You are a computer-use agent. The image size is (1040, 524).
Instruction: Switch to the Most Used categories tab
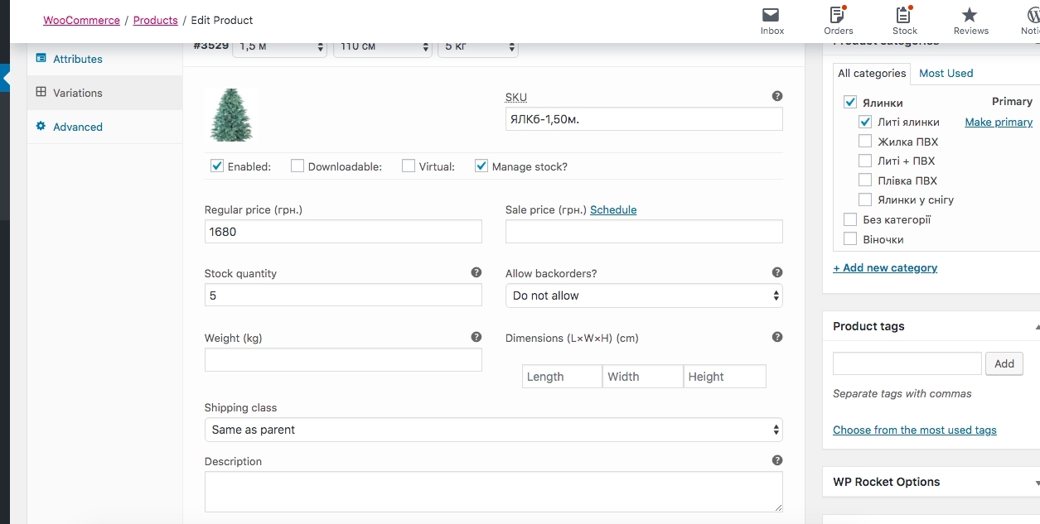(946, 73)
